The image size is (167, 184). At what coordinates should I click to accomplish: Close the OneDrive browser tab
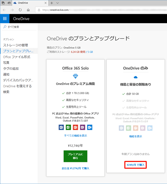45,3
